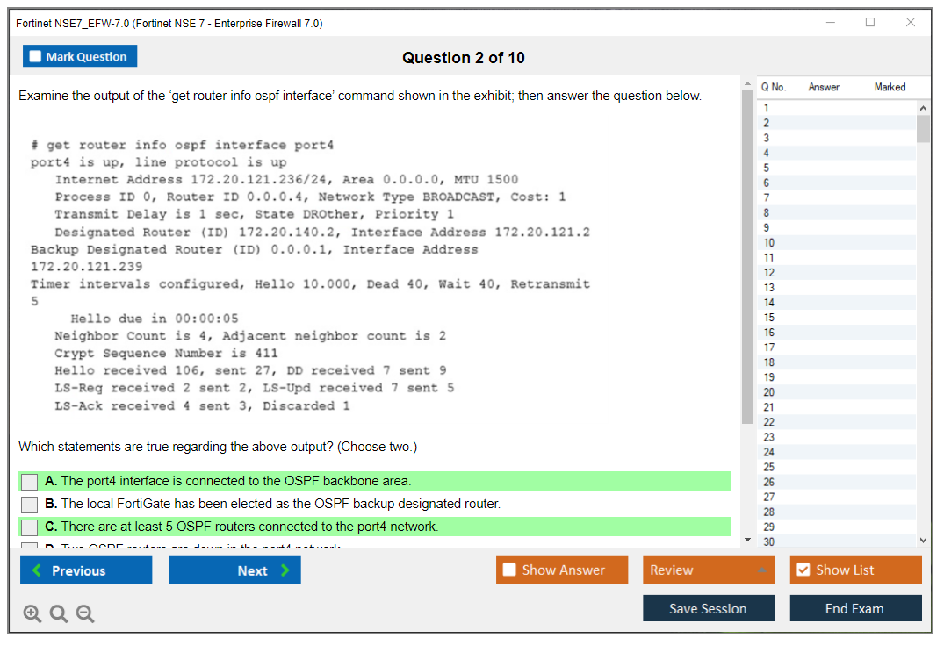This screenshot has width=944, height=645.
Task: Check answer option C about 5 OSPF routers
Action: pyautogui.click(x=30, y=527)
